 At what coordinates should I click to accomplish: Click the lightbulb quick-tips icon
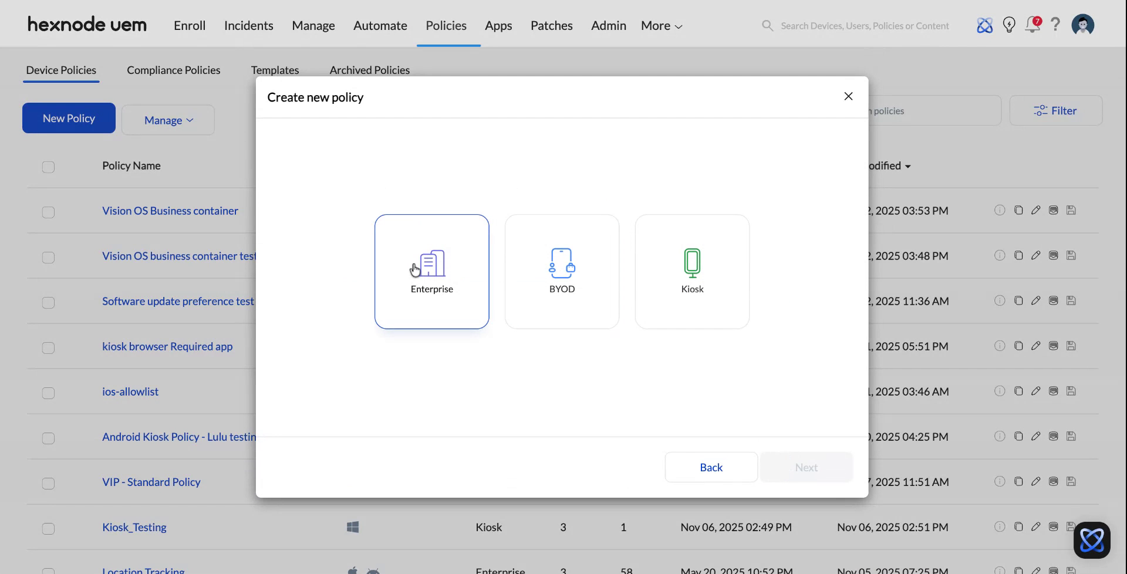click(1009, 25)
